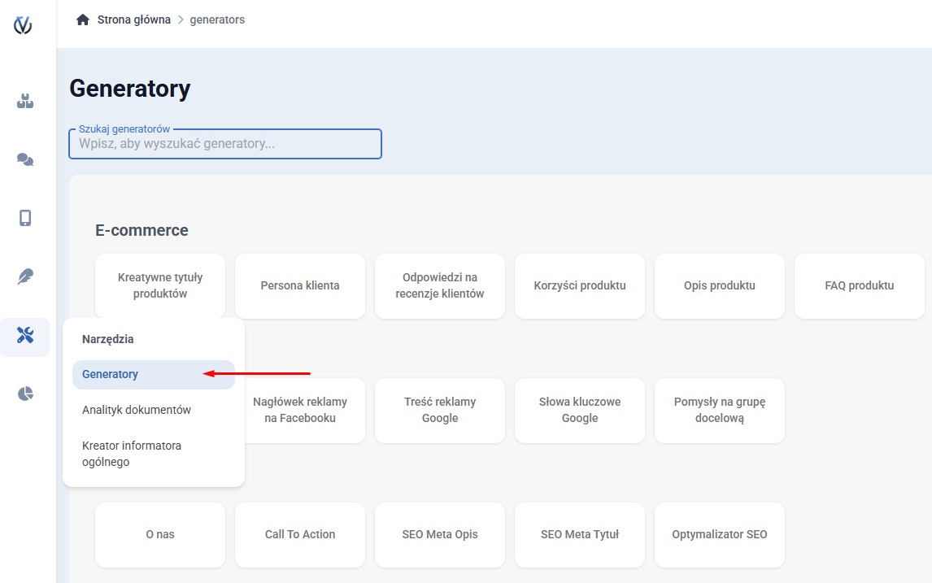Open the Persona klienta generator
The width and height of the screenshot is (932, 583).
(300, 286)
